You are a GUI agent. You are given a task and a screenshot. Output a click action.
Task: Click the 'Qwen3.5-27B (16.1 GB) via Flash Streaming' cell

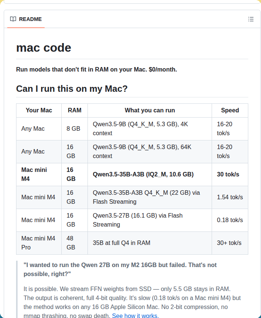(150, 220)
